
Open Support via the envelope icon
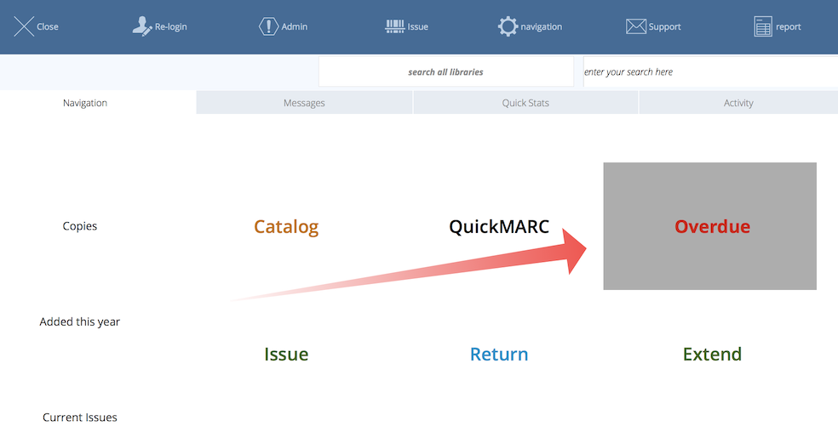click(x=636, y=26)
